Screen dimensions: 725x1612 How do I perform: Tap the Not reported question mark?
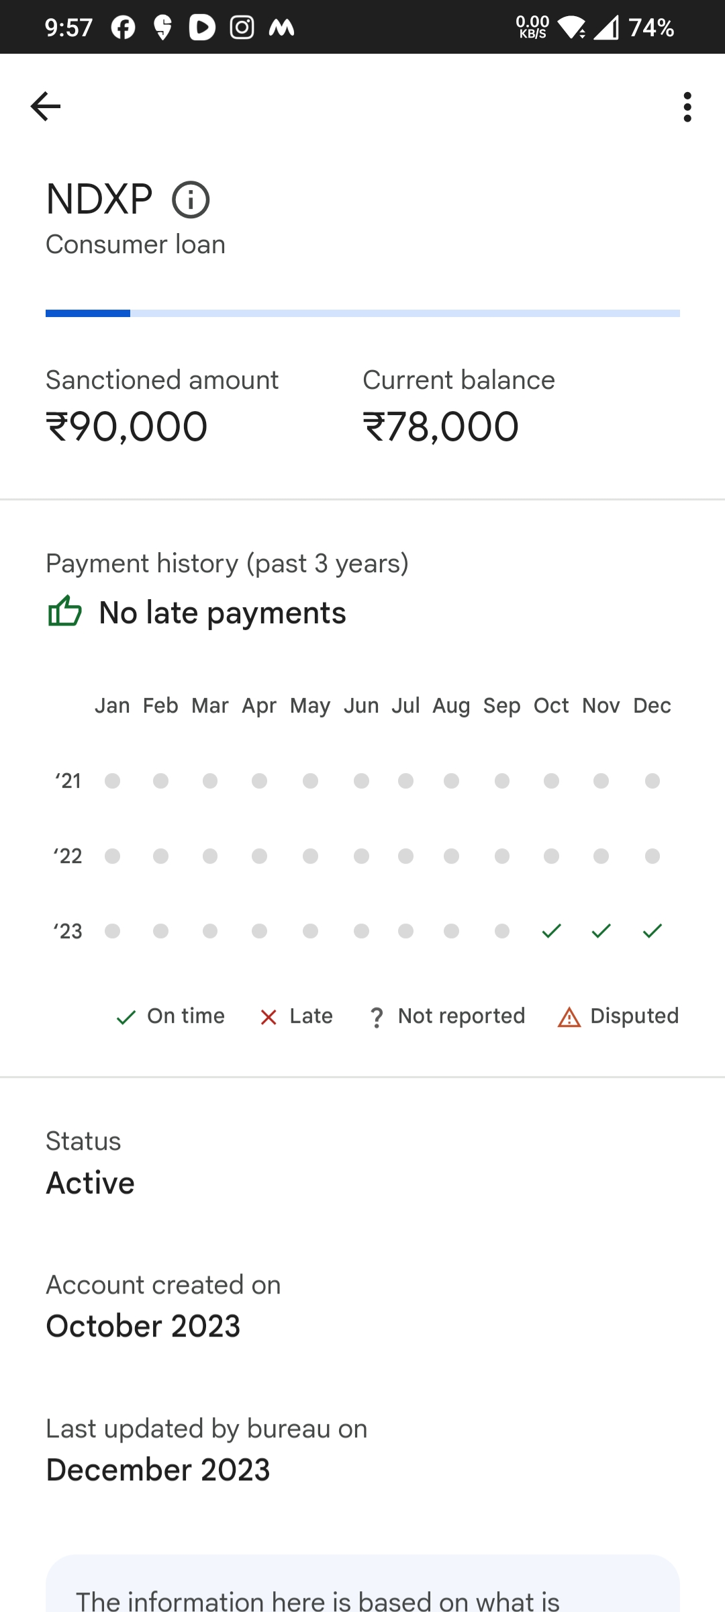377,1018
